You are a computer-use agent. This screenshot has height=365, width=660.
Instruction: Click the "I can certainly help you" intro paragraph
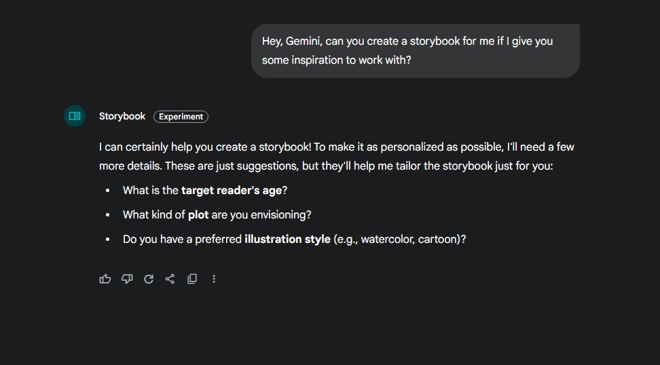click(337, 157)
